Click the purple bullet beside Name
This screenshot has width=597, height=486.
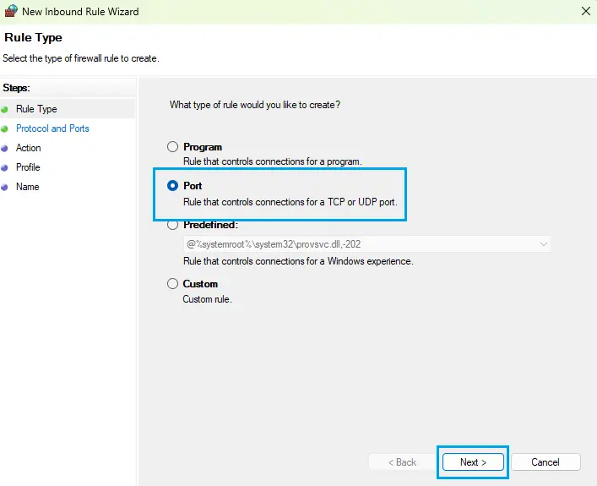(x=4, y=188)
